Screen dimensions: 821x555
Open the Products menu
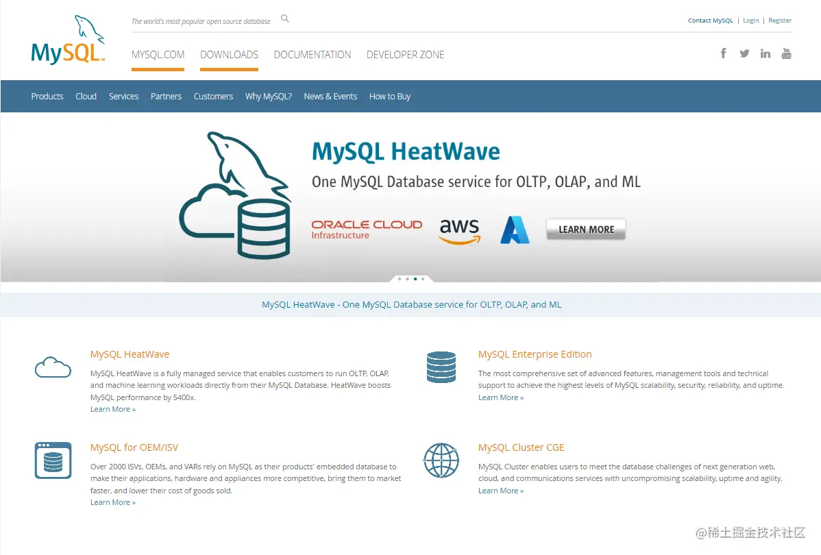pos(47,97)
